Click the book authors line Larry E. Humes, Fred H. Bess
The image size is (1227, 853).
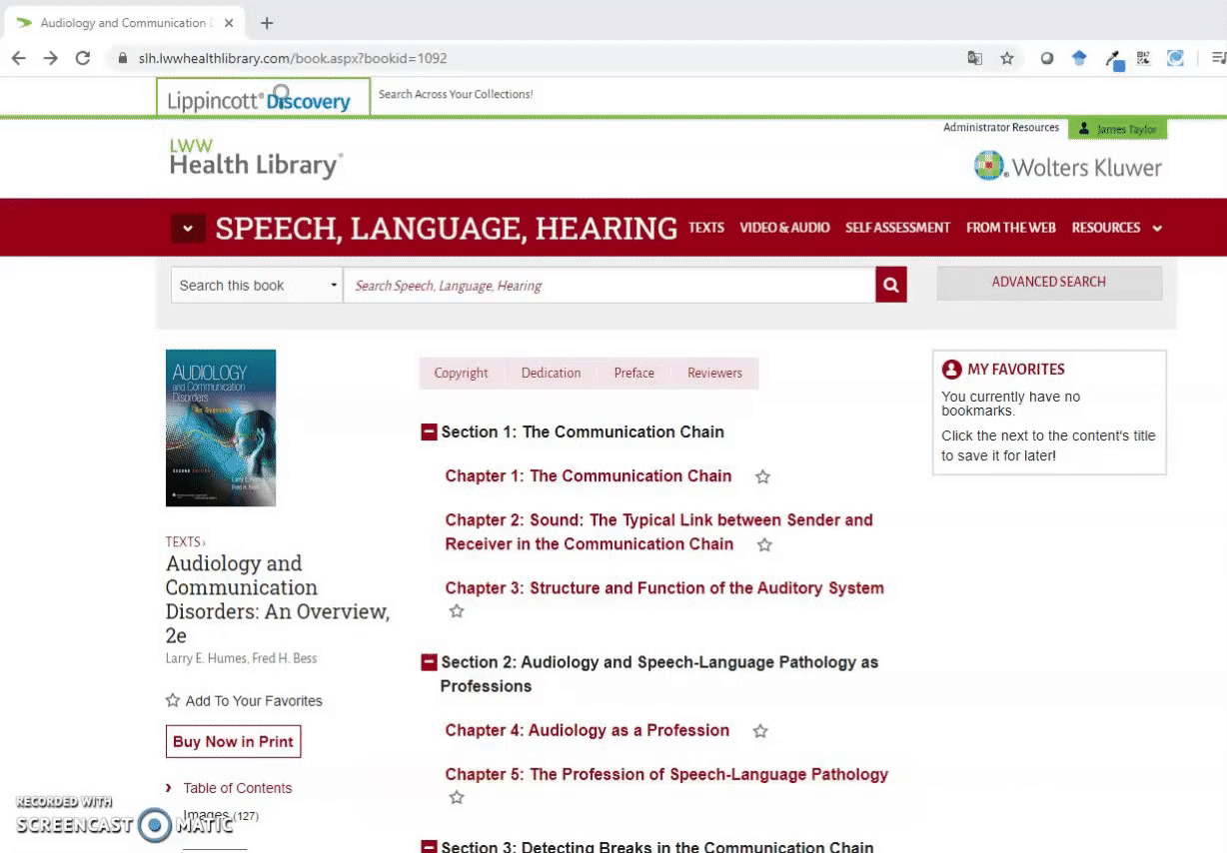pos(241,659)
